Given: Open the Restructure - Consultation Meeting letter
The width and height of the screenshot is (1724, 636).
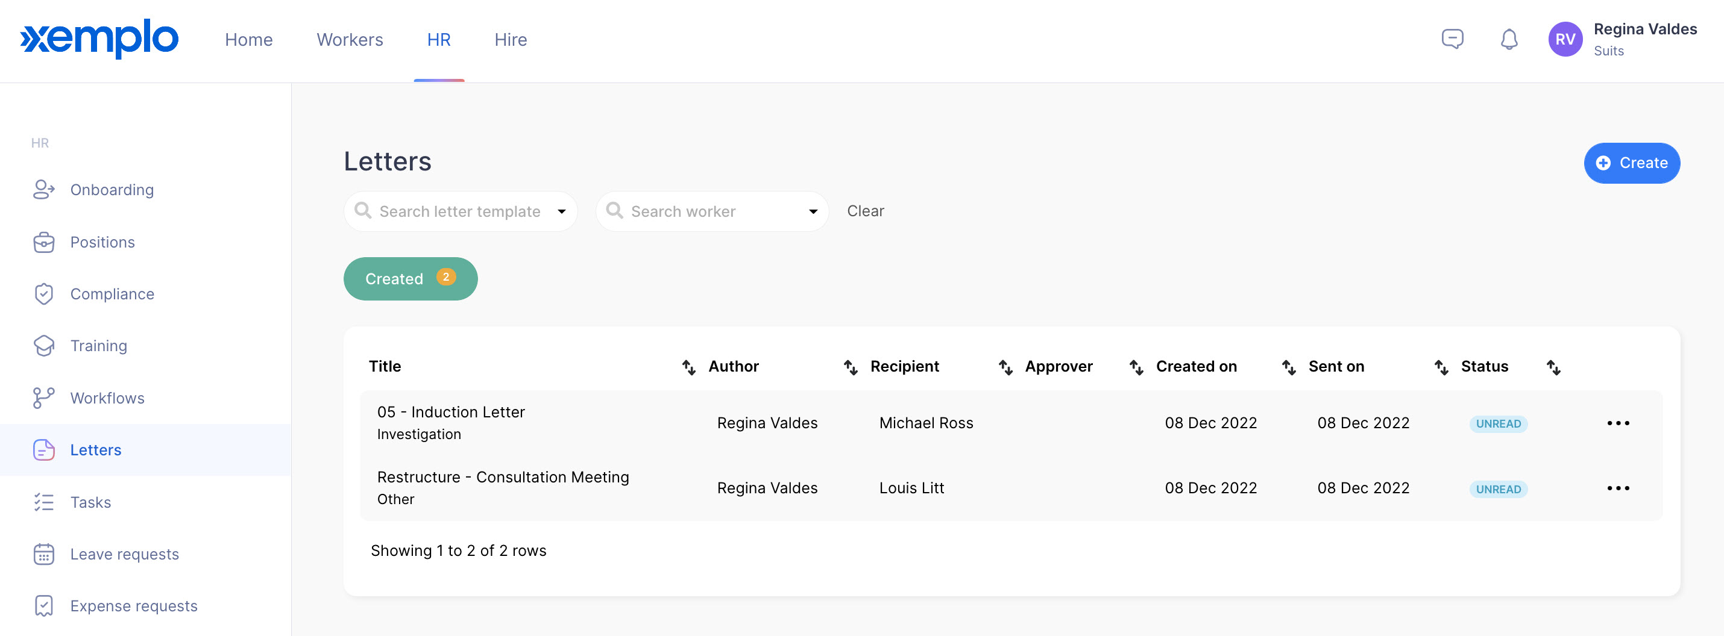Looking at the screenshot, I should [x=503, y=477].
